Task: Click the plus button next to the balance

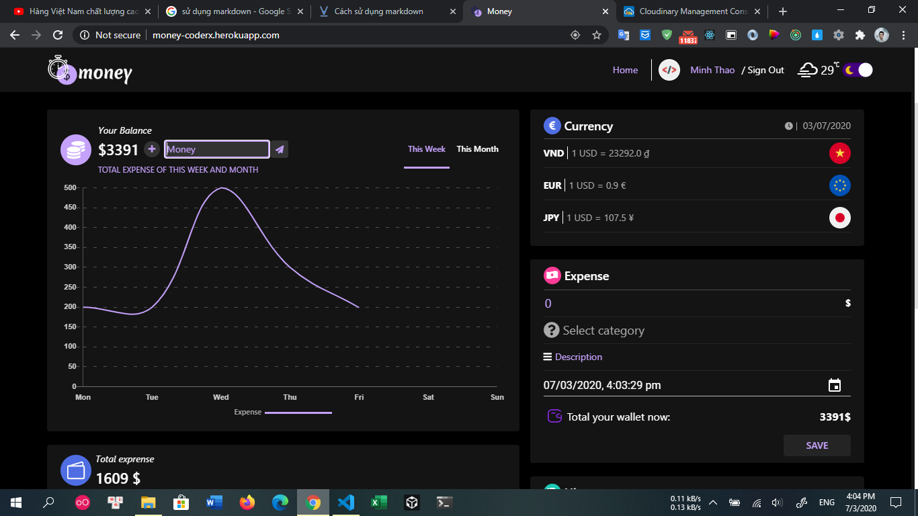Action: coord(153,149)
